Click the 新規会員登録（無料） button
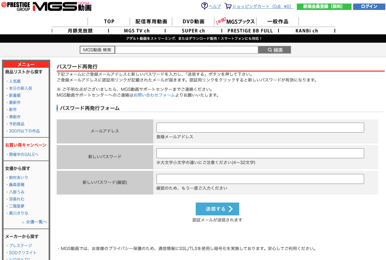This screenshot has width=386, height=260. 324,7
